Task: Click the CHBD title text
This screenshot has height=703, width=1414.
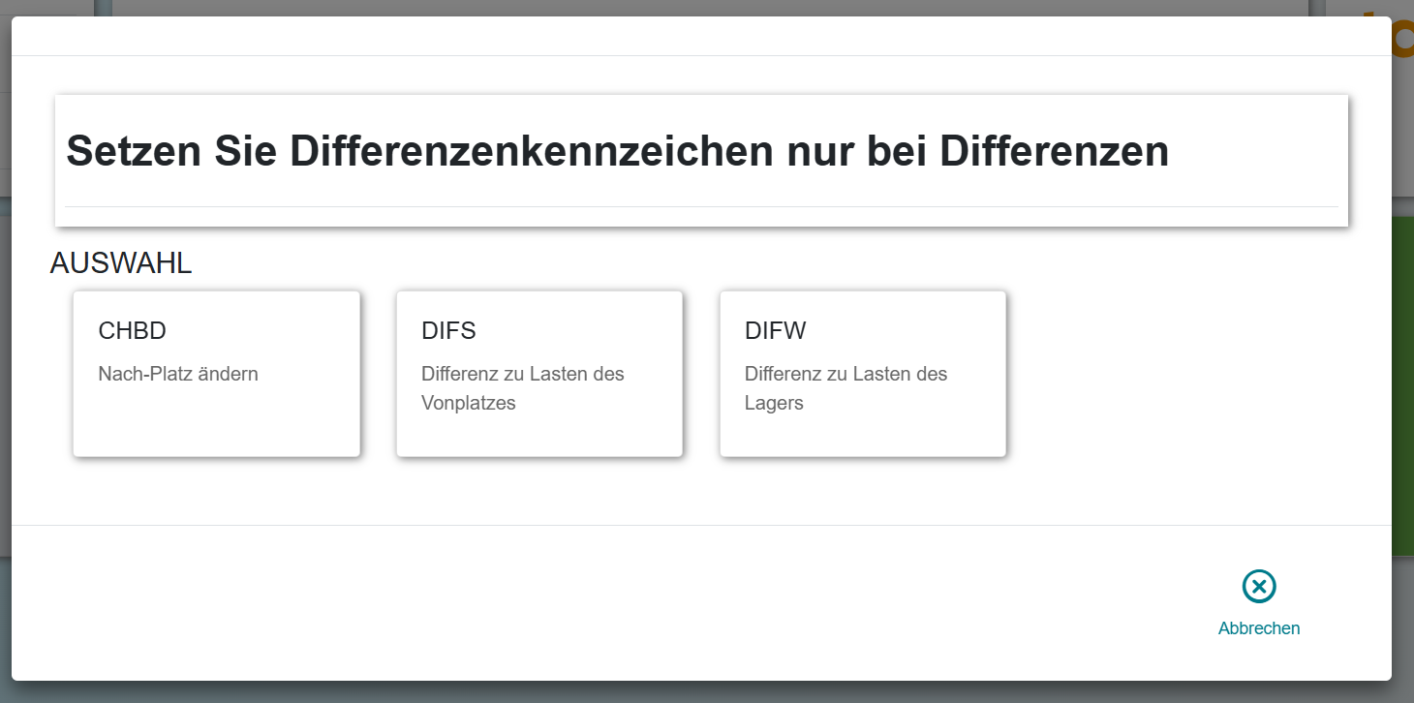Action: click(133, 331)
